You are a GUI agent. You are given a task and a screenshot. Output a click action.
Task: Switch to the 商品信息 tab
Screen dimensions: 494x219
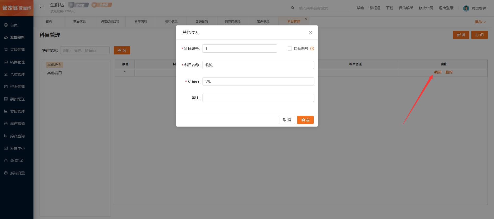click(80, 22)
